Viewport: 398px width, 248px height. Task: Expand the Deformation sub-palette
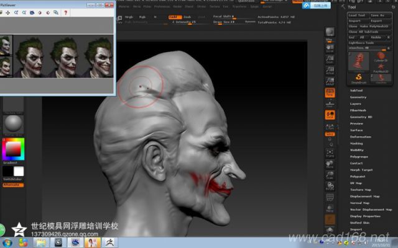pos(361,136)
